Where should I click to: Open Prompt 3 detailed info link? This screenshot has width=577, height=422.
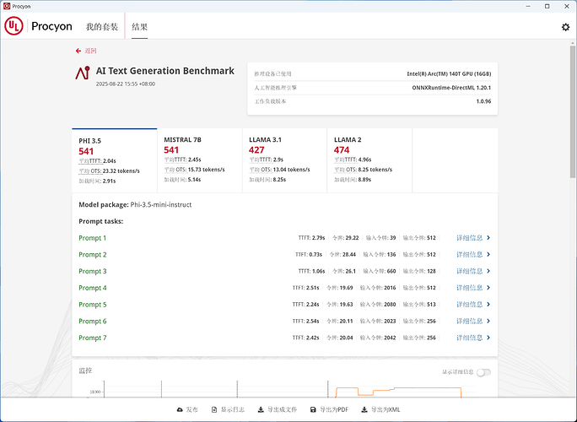coord(472,271)
